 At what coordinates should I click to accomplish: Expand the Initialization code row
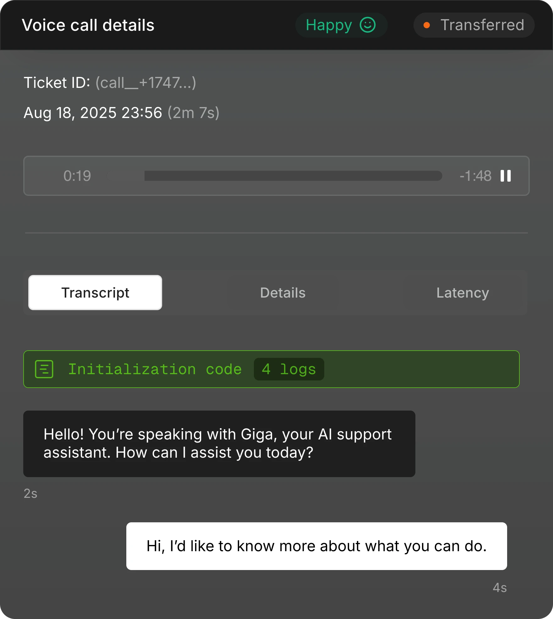click(271, 369)
